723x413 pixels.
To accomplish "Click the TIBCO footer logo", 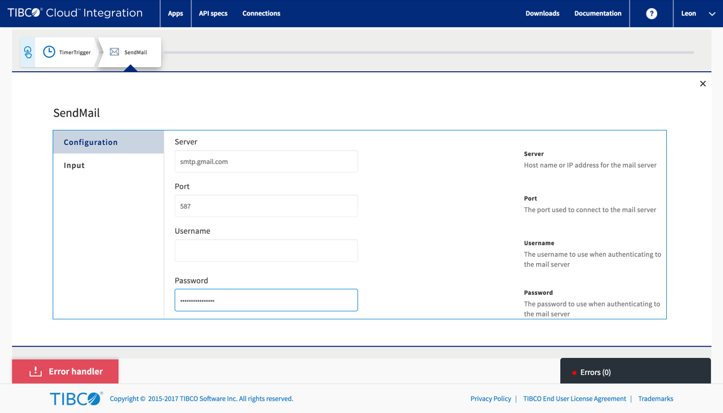I will point(76,399).
